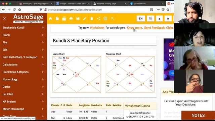Expand the Numerology menu
The width and height of the screenshot is (215, 121).
click(x=24, y=79)
